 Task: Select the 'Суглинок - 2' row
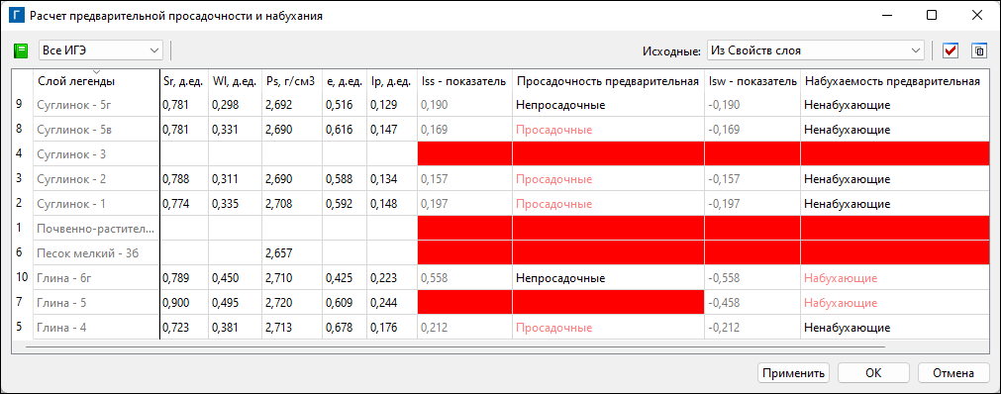coord(501,179)
